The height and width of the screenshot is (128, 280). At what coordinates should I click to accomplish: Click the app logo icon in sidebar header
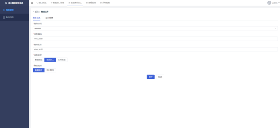point(6,3)
